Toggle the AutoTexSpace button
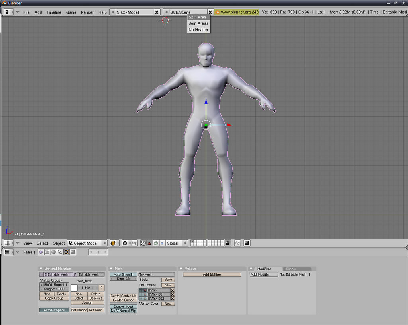Image resolution: width=408 pixels, height=325 pixels. 54,310
